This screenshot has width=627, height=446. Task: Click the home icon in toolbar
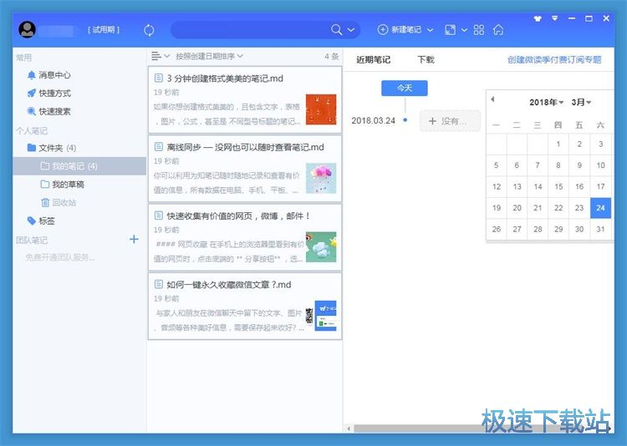(x=498, y=30)
